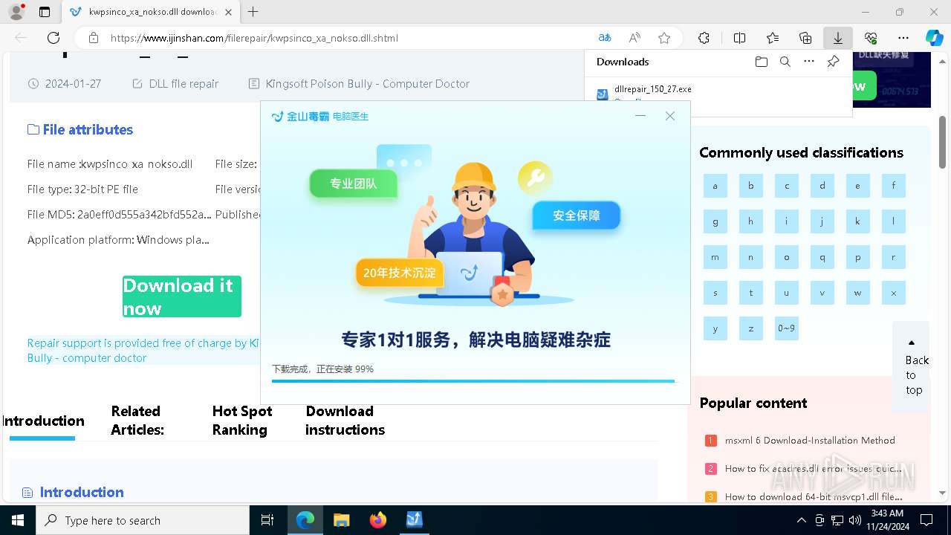Switch to Download instructions tab
Viewport: 951px width, 535px height.
pos(345,421)
